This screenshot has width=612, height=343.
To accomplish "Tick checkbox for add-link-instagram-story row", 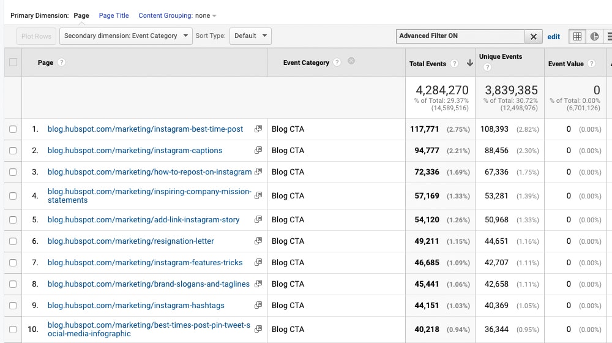I will (x=13, y=220).
